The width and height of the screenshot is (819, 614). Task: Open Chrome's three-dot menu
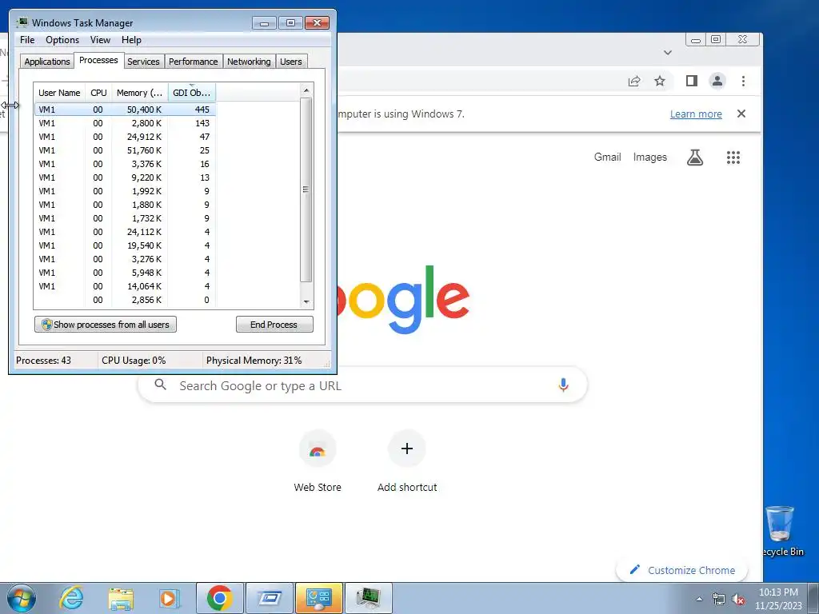tap(743, 81)
